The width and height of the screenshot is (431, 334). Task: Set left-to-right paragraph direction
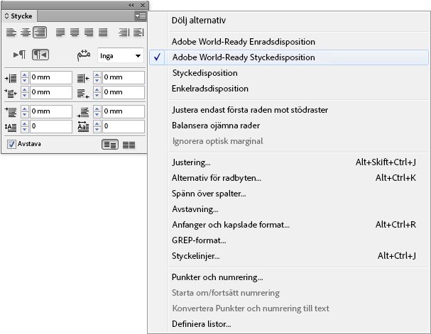pos(19,55)
